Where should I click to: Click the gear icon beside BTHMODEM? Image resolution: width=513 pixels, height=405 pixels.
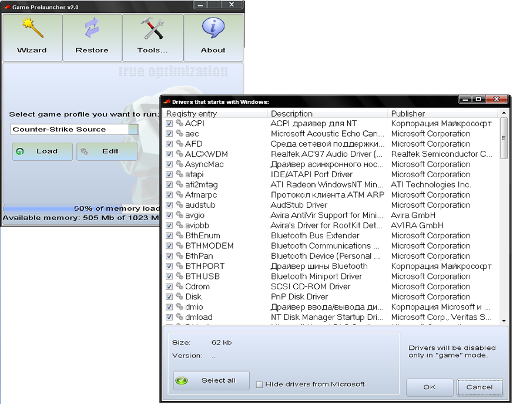179,245
